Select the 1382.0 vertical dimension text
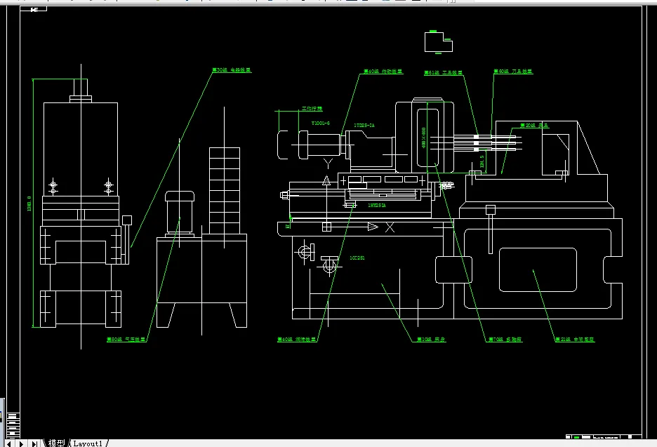Viewport: 657px width, 447px height. pos(29,204)
